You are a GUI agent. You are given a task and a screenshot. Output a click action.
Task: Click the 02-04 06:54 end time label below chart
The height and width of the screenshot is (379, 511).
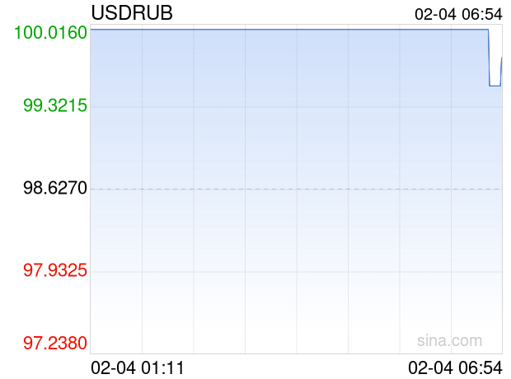pyautogui.click(x=455, y=368)
